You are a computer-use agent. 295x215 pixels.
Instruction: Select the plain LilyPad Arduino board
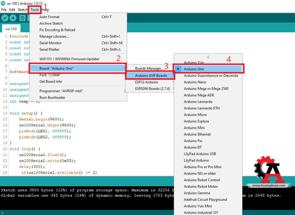click(x=208, y=160)
